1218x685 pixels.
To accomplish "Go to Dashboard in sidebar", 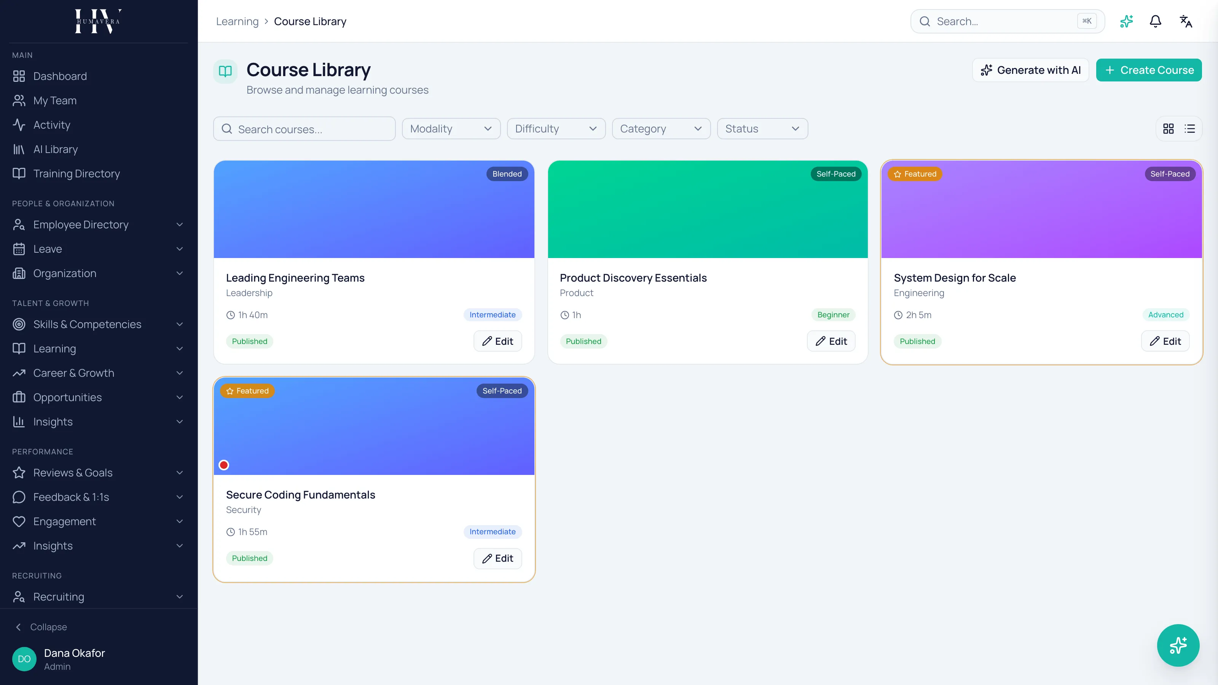I will pyautogui.click(x=98, y=76).
